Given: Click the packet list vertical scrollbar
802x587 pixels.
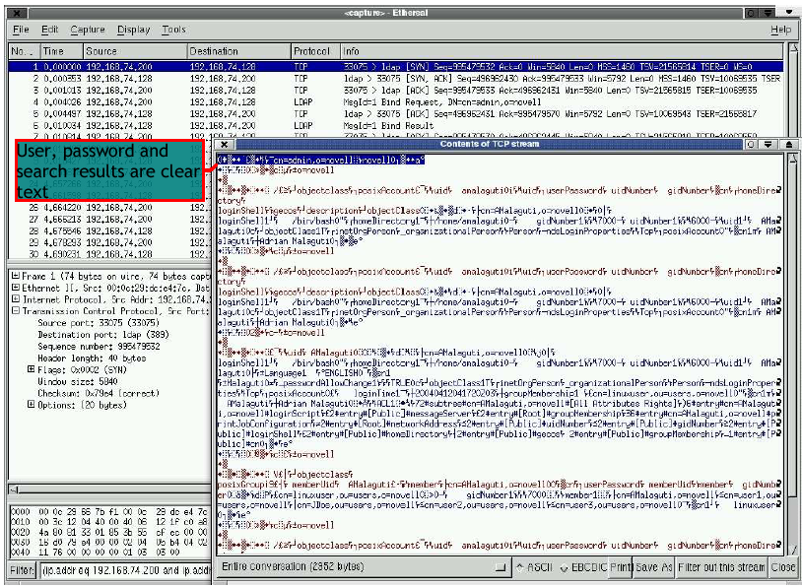Looking at the screenshot, I should click(793, 92).
